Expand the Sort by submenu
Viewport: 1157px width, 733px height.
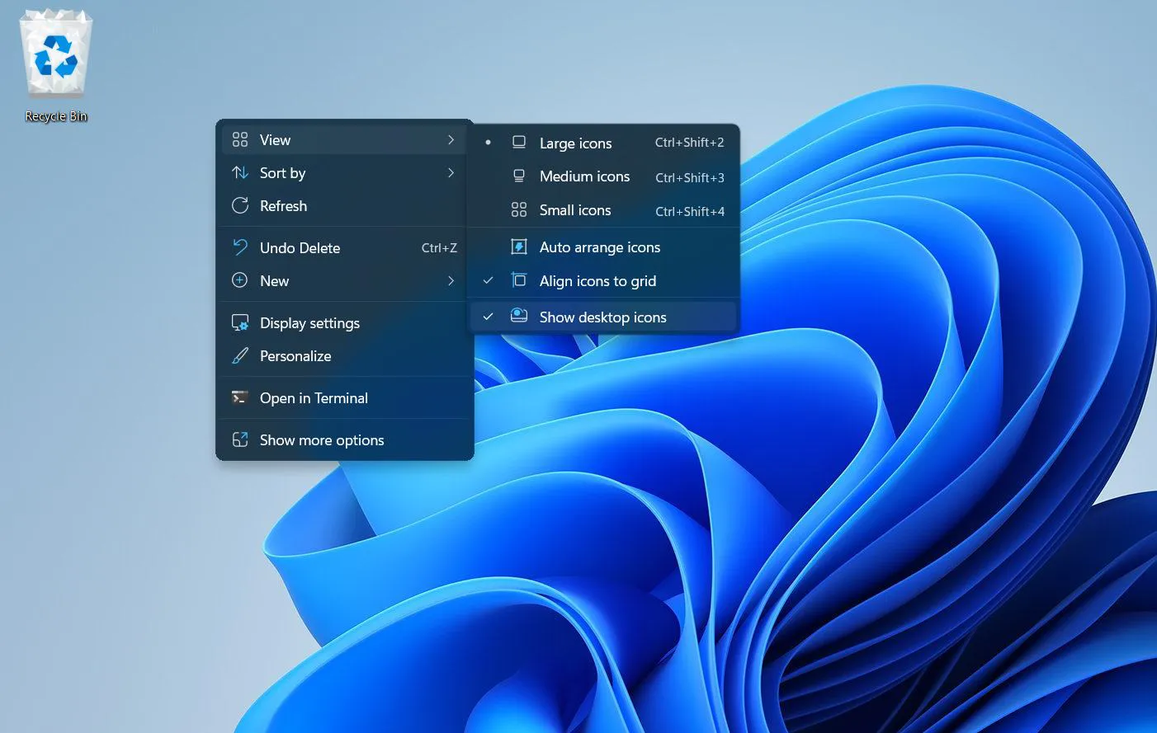tap(451, 172)
